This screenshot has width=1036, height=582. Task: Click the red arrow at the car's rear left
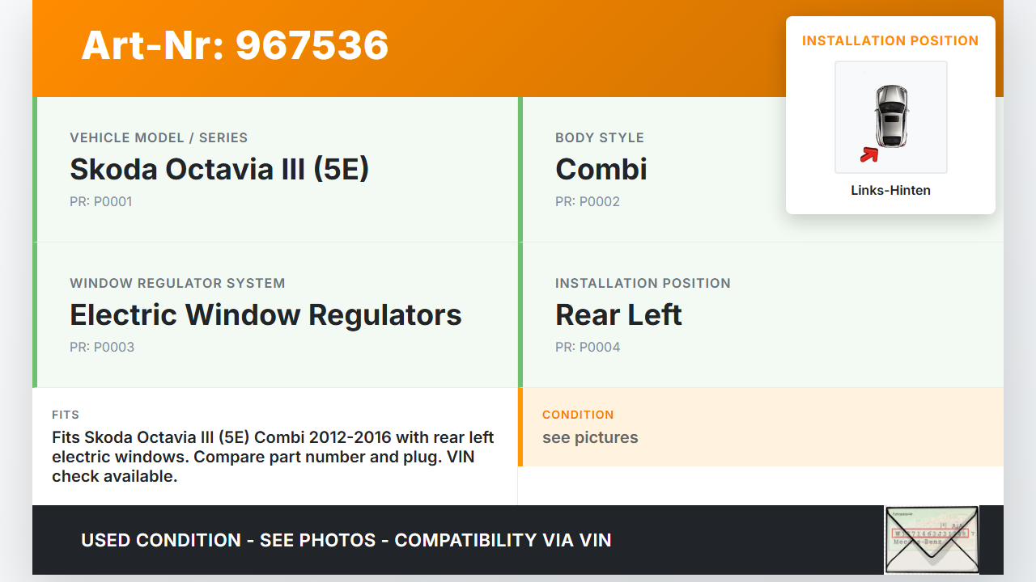(869, 154)
